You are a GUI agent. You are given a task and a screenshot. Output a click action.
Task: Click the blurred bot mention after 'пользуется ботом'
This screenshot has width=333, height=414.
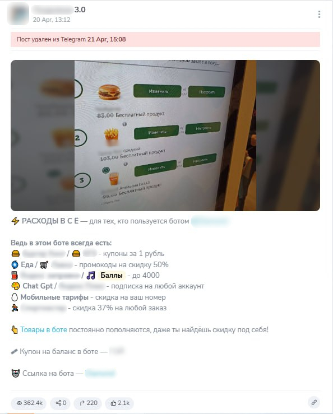pos(210,221)
